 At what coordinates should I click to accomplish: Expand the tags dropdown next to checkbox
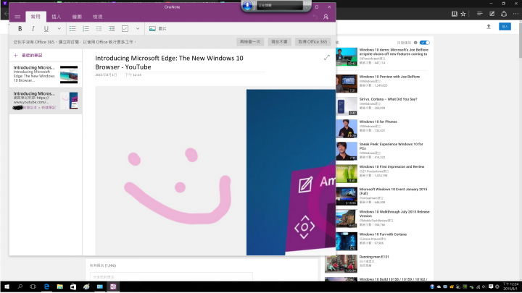(138, 28)
